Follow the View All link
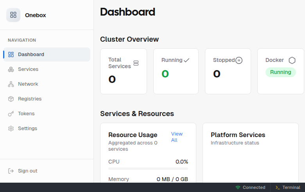 click(177, 137)
